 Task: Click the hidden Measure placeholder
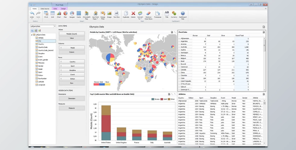(x=72, y=108)
